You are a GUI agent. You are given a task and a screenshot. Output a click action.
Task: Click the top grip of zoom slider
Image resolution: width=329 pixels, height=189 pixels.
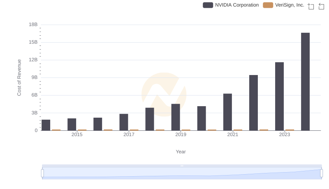tap(182, 166)
